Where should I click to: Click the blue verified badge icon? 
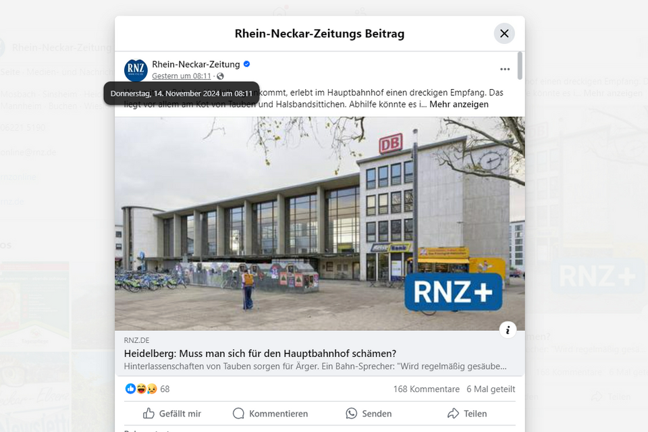click(x=247, y=64)
